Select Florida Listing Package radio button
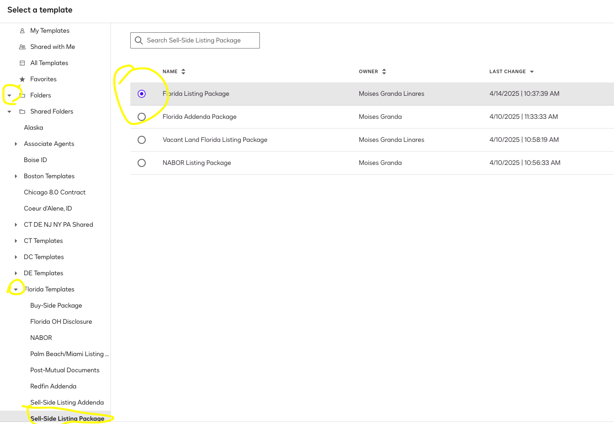Viewport: 614px width, 424px height. (x=142, y=94)
